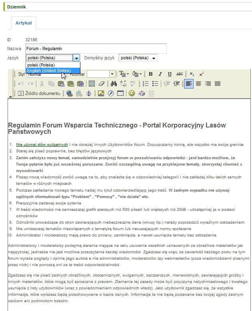Run the spell checker
This screenshot has width=252, height=311.
(x=133, y=84)
